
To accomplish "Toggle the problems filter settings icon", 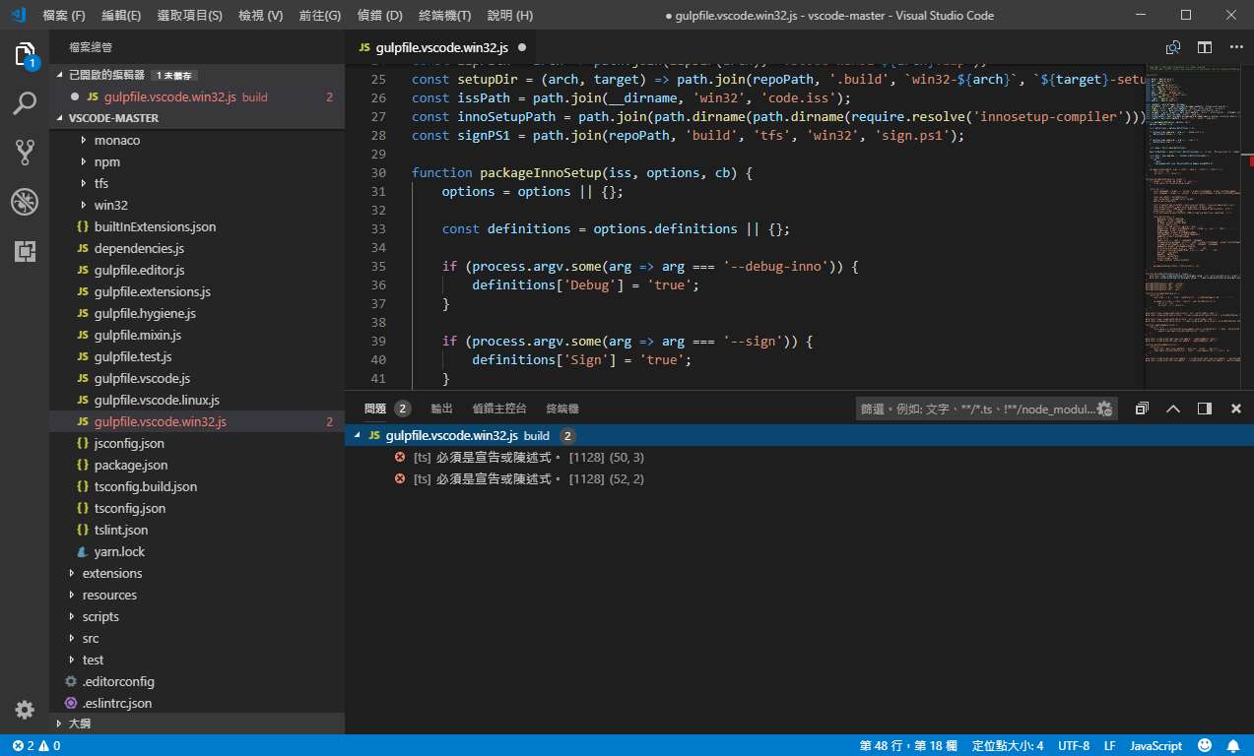I will coord(1104,409).
